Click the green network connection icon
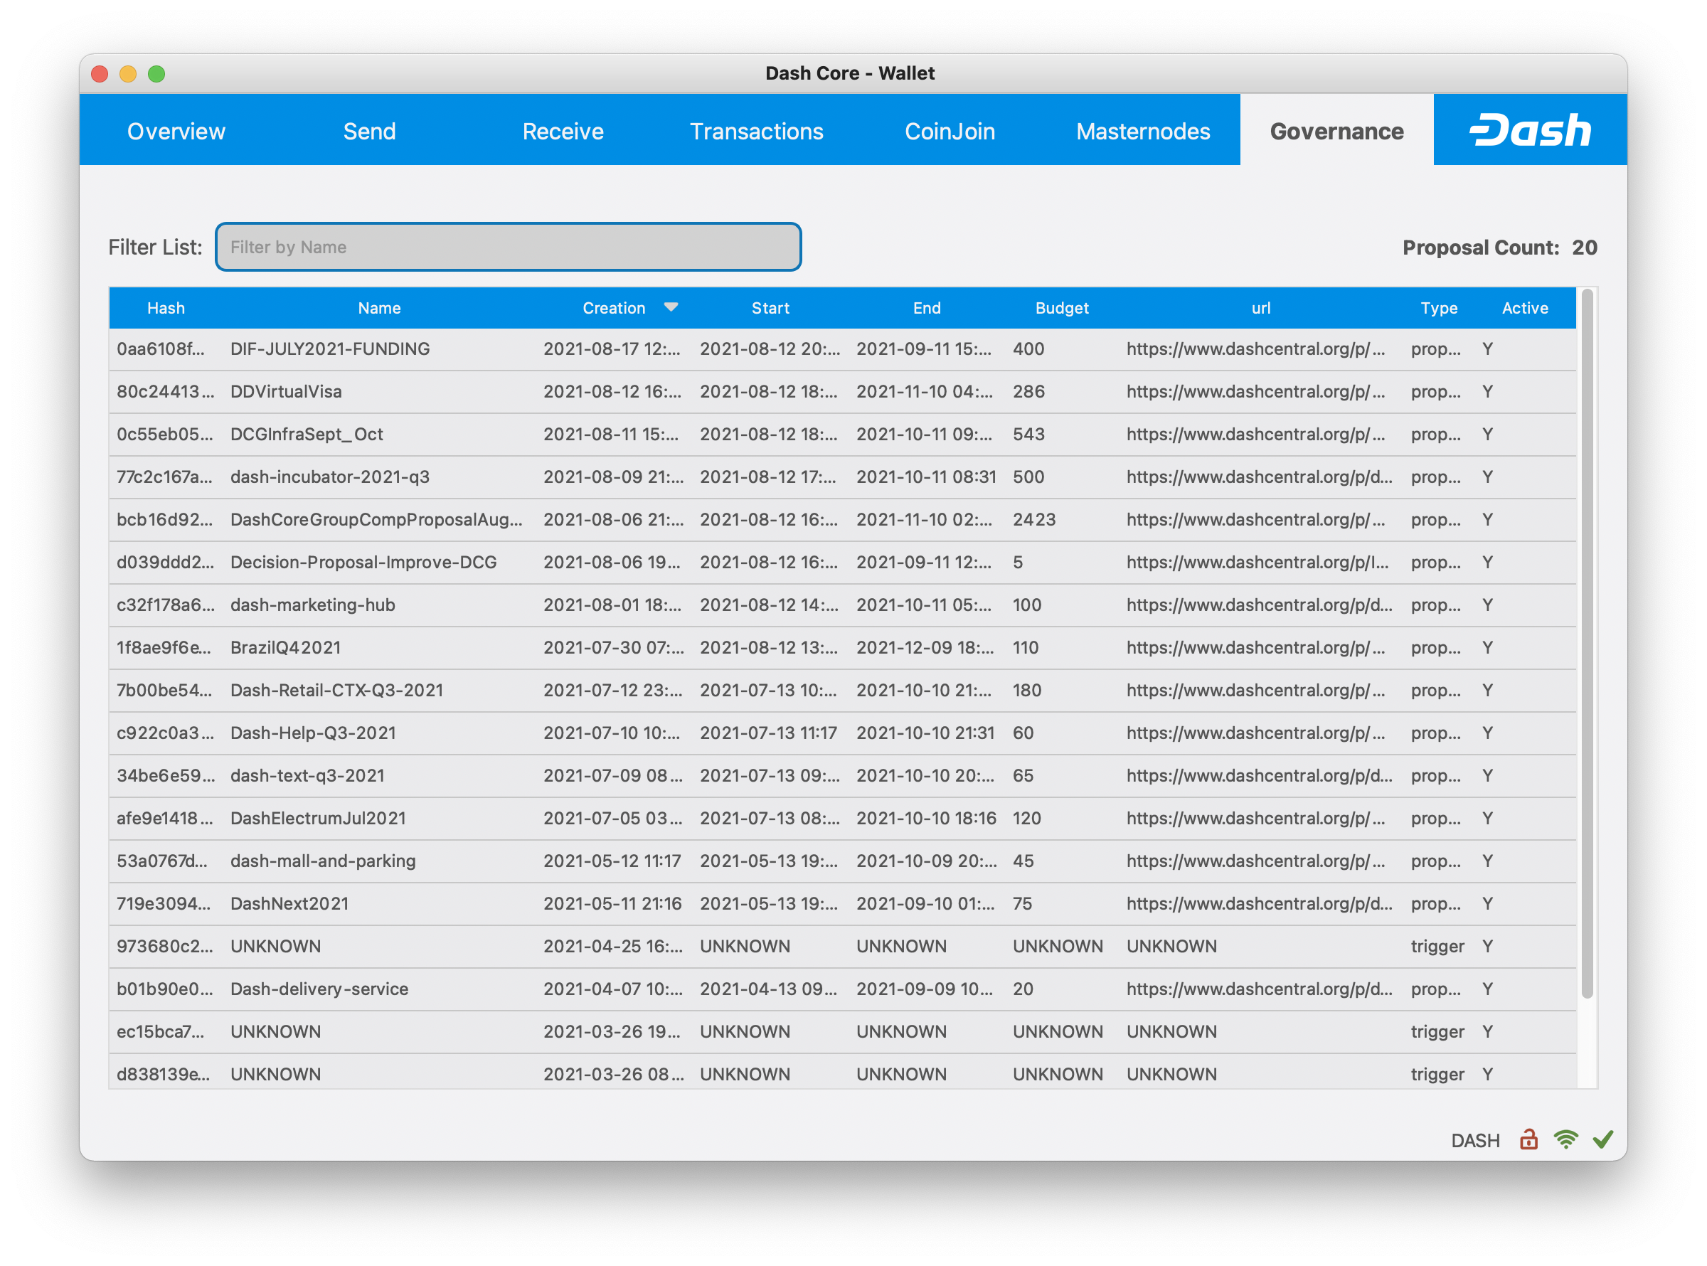This screenshot has height=1266, width=1707. tap(1566, 1139)
